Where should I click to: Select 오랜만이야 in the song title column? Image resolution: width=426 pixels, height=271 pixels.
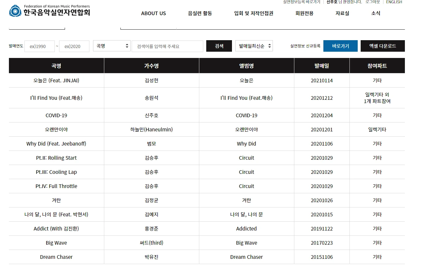click(x=56, y=129)
